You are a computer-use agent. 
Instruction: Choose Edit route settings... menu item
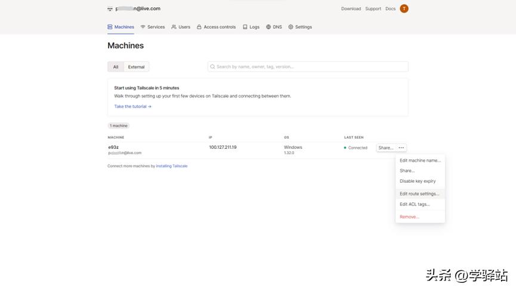click(419, 194)
